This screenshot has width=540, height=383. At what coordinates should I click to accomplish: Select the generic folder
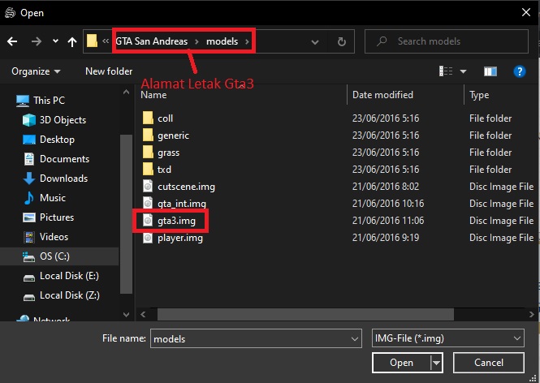(x=173, y=136)
